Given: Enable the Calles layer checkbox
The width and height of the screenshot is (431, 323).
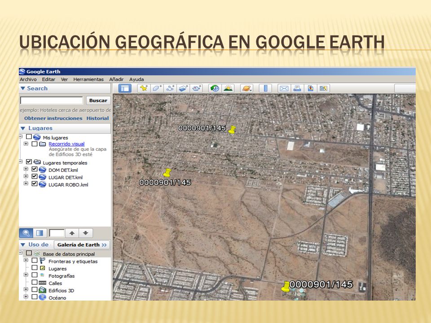Looking at the screenshot, I should point(35,282).
